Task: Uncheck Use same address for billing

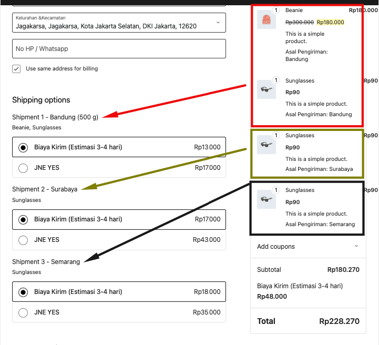Action: pos(16,69)
